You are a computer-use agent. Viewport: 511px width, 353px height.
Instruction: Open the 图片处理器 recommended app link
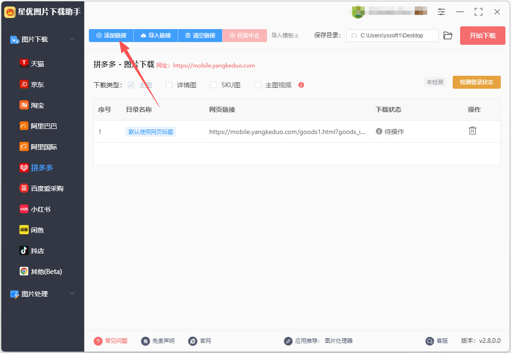[339, 341]
